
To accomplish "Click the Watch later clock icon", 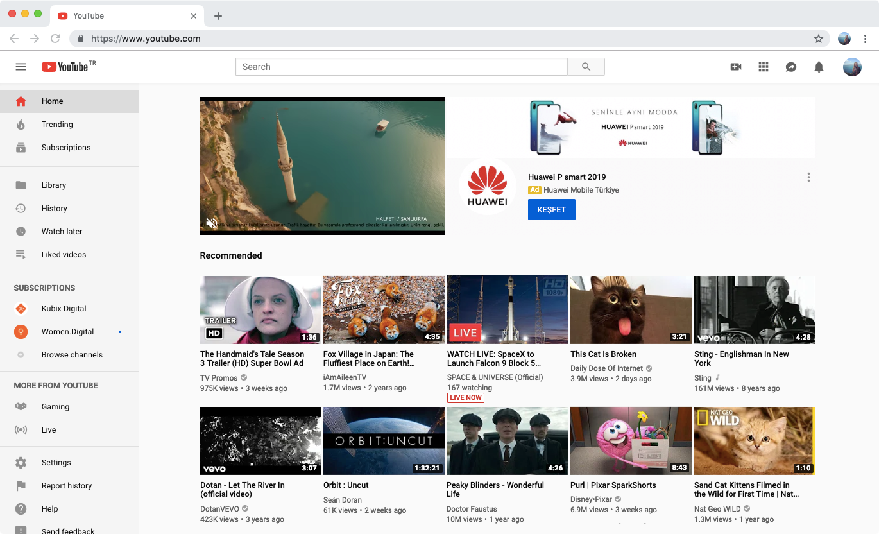I will (21, 232).
